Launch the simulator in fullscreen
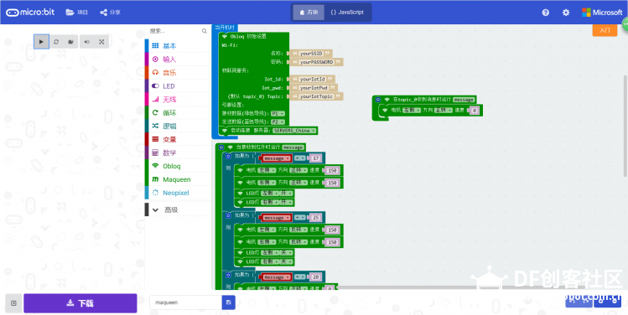Screen dimensions: 628x315 click(x=101, y=42)
